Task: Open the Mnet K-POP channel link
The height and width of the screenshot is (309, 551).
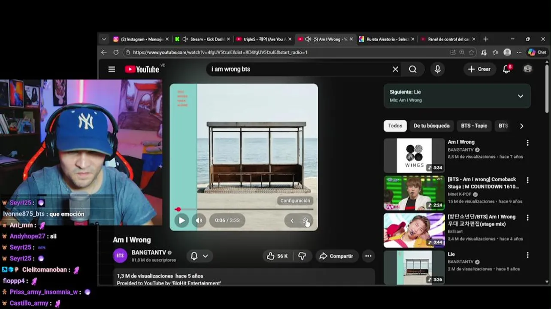Action: [x=460, y=194]
